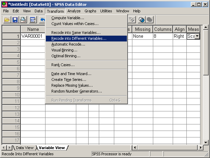Click the Print icon in toolbar

[23, 20]
